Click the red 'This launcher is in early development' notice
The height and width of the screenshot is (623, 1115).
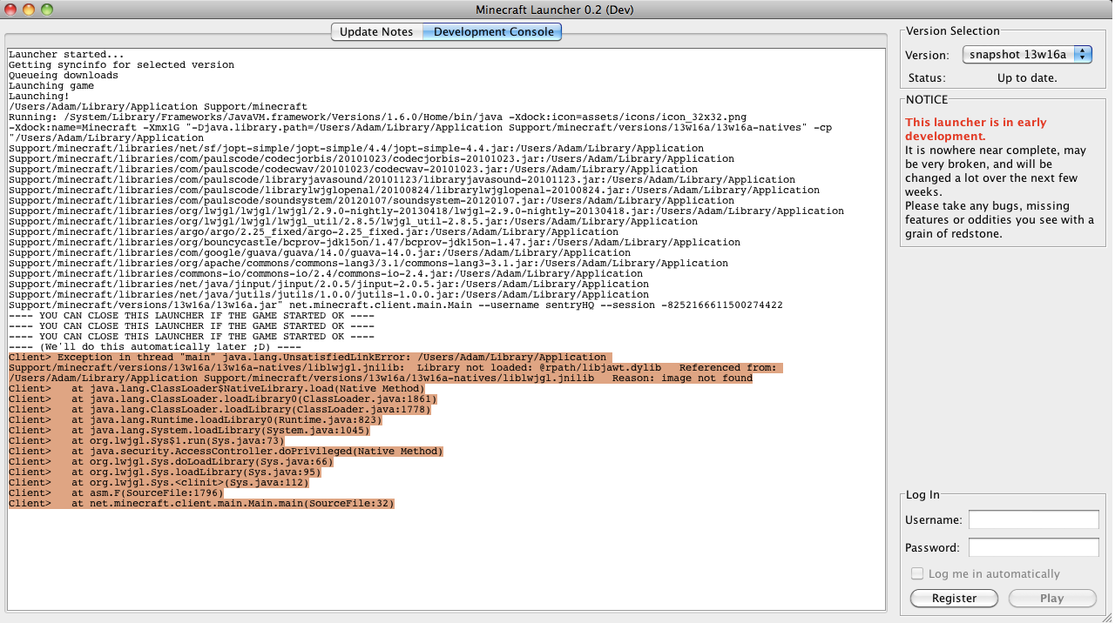click(976, 129)
